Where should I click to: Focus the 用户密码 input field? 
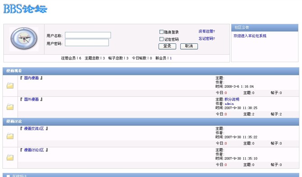tap(87, 43)
